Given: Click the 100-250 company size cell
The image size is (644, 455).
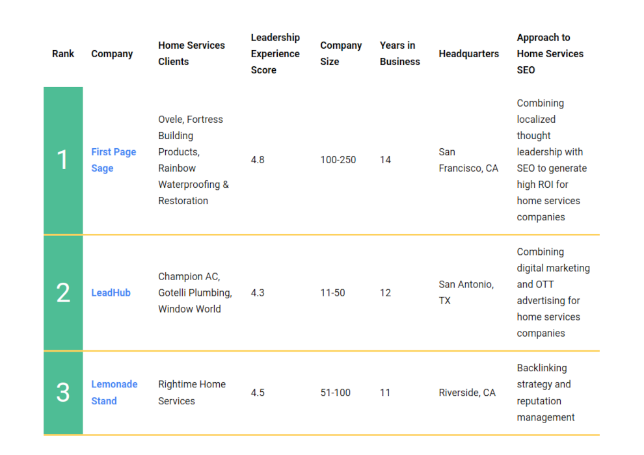Looking at the screenshot, I should (338, 160).
